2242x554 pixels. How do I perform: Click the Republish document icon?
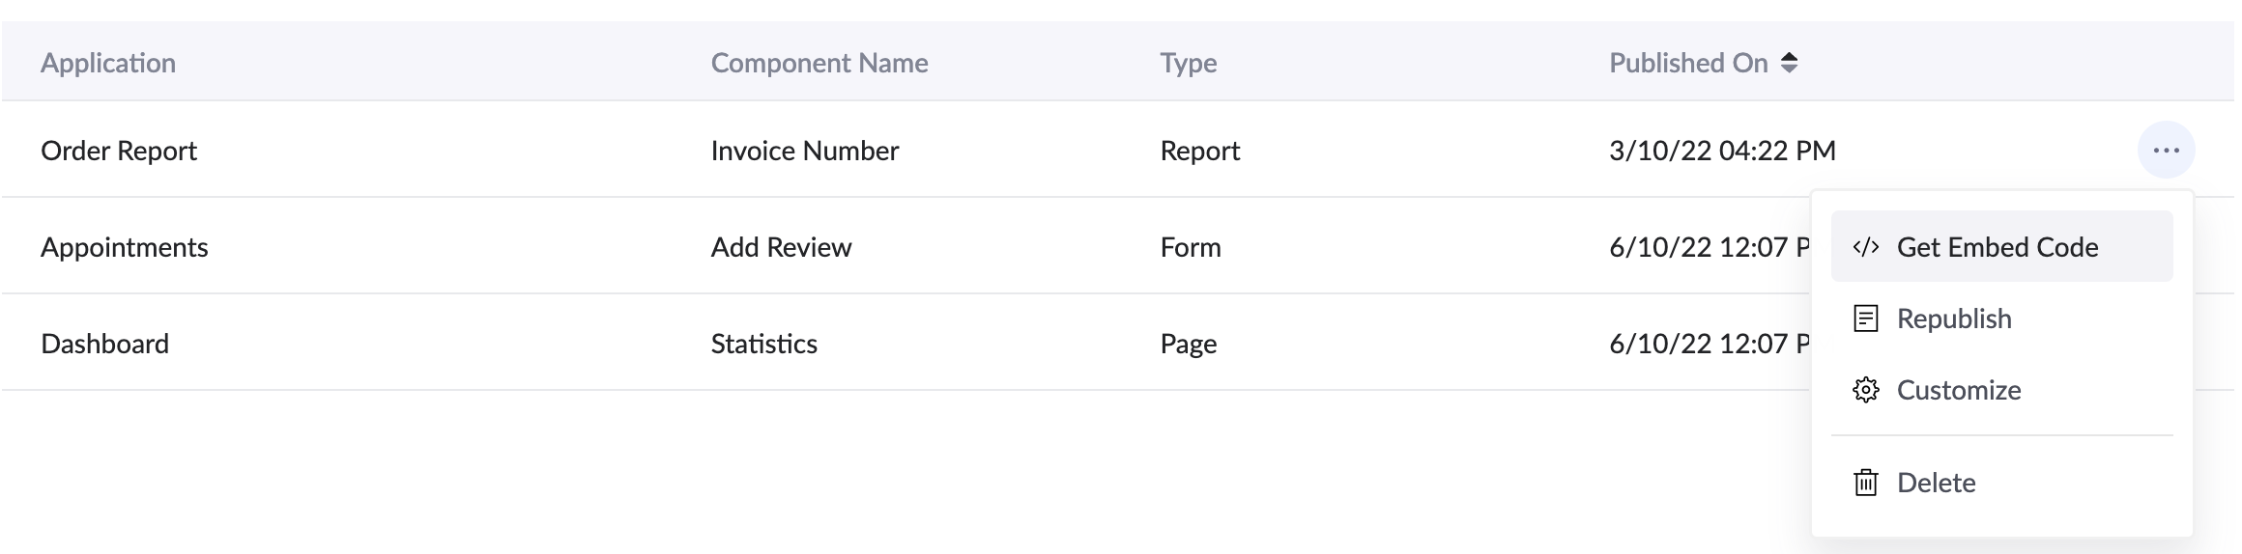coord(1865,319)
